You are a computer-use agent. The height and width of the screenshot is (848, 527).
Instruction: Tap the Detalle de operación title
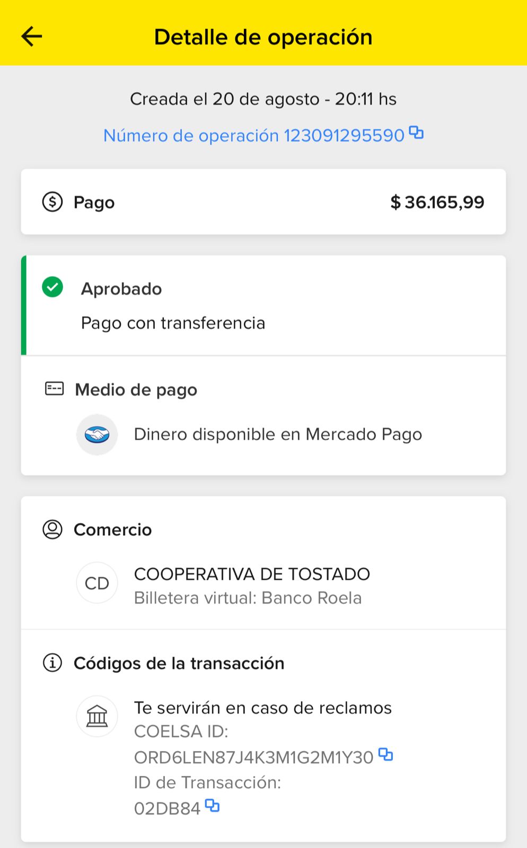[x=263, y=37]
